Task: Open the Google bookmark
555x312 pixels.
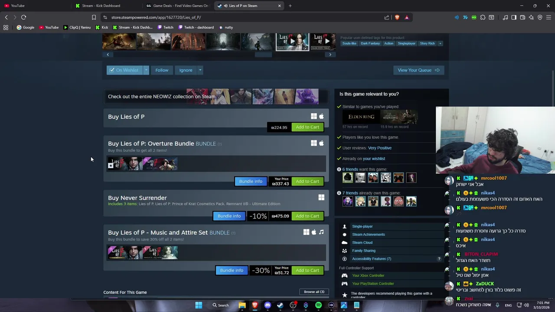Action: click(x=25, y=27)
